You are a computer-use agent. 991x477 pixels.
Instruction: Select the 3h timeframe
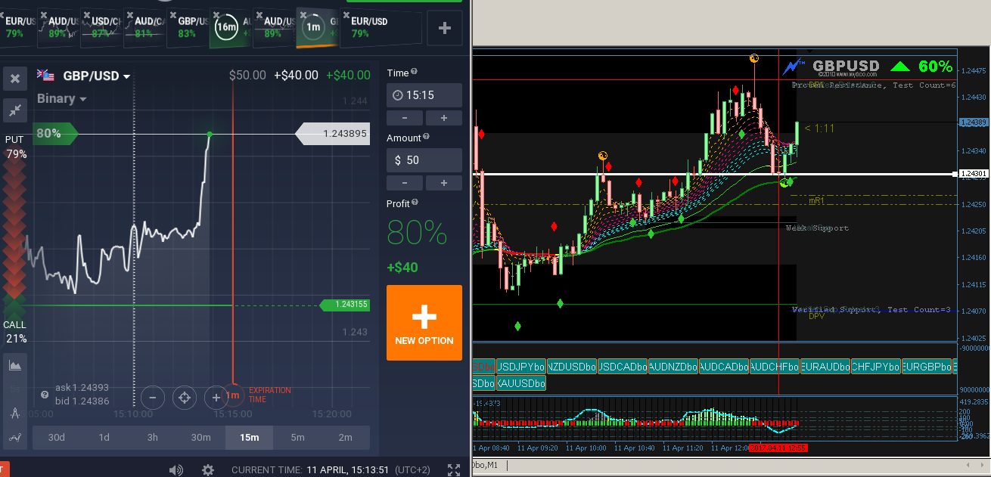click(x=153, y=437)
